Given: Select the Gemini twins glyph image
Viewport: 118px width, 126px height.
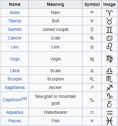Looking at the screenshot, I should pyautogui.click(x=109, y=30).
